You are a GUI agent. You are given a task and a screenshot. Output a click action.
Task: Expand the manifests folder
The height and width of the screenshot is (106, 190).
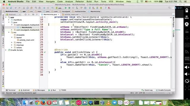pyautogui.click(x=9, y=20)
